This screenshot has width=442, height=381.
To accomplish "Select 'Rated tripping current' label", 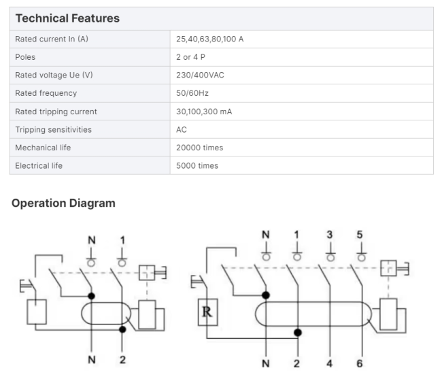I will [x=56, y=112].
